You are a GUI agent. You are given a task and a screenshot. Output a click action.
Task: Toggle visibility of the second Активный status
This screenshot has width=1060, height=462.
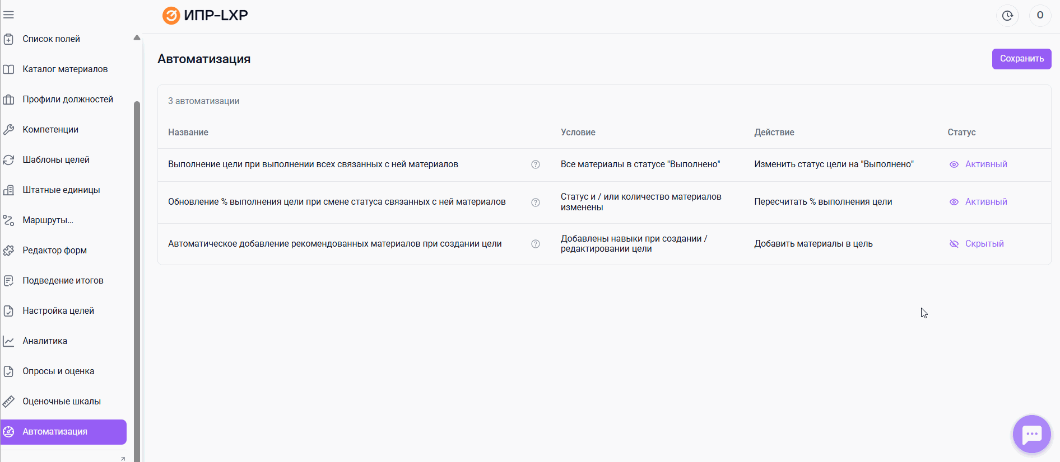(x=954, y=202)
